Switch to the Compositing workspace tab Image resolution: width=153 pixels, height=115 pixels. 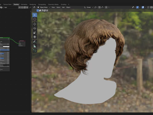42,4
